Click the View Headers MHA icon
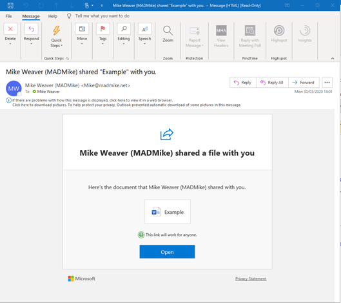Screen dimensions: 341x303 click(221, 30)
